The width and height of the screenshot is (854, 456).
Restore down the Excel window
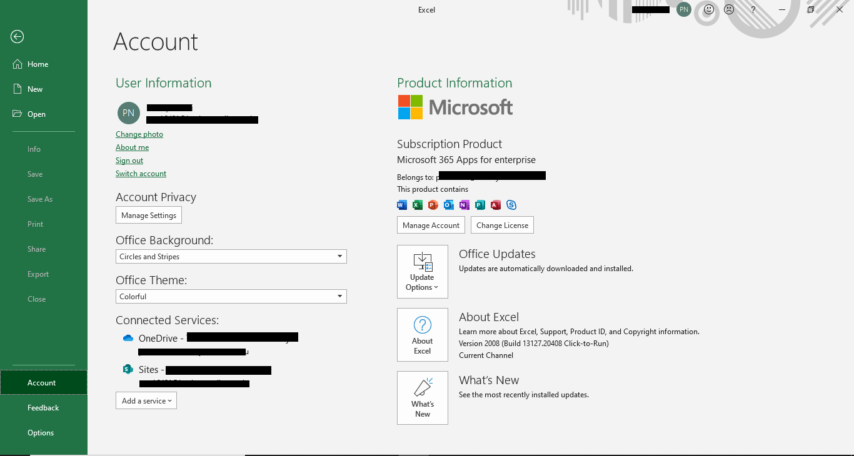811,9
